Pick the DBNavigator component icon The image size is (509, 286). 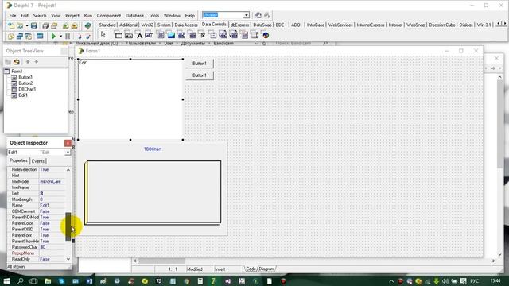pyautogui.click(x=129, y=35)
